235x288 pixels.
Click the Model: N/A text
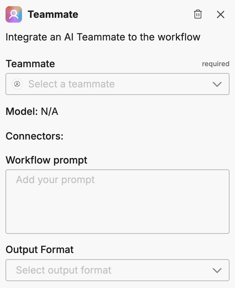32,111
